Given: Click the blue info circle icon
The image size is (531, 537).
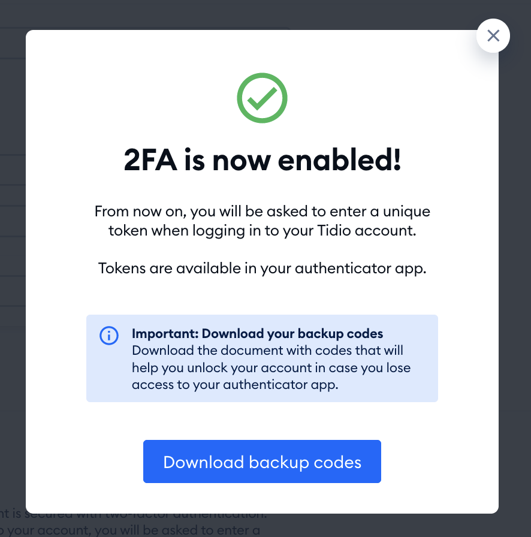Looking at the screenshot, I should pos(109,335).
